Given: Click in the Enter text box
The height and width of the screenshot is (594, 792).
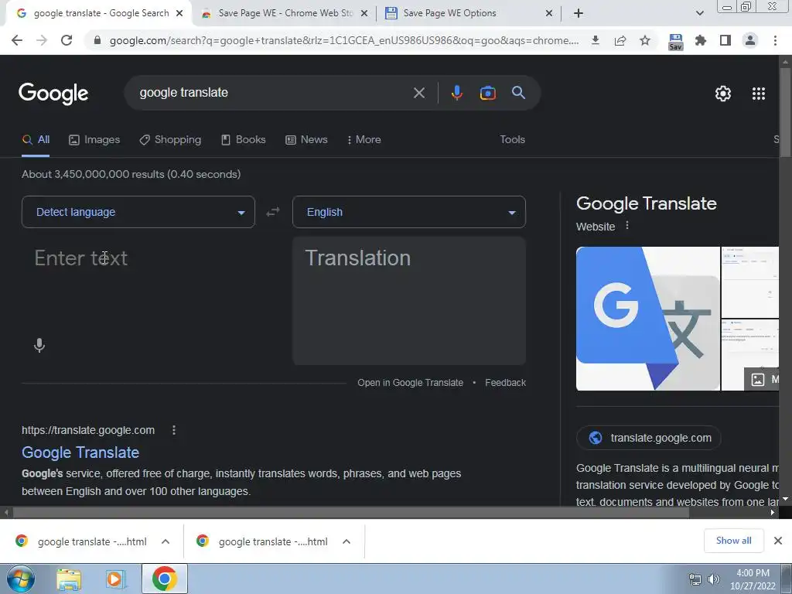Looking at the screenshot, I should [x=138, y=301].
